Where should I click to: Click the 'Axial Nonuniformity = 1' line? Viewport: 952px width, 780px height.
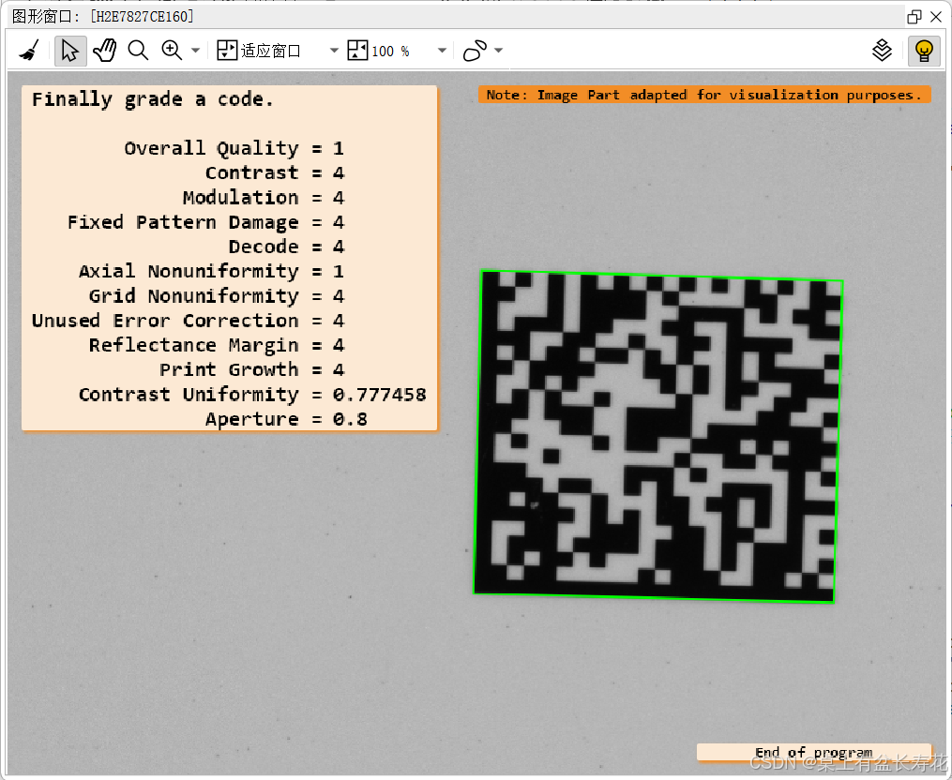coord(211,271)
